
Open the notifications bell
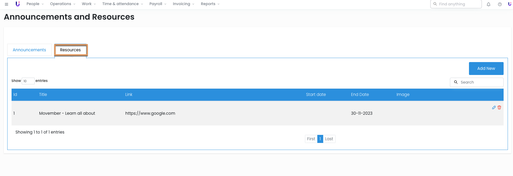point(489,4)
